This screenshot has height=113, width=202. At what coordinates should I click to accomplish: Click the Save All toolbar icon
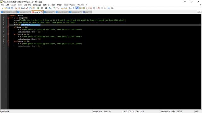tap(12, 8)
